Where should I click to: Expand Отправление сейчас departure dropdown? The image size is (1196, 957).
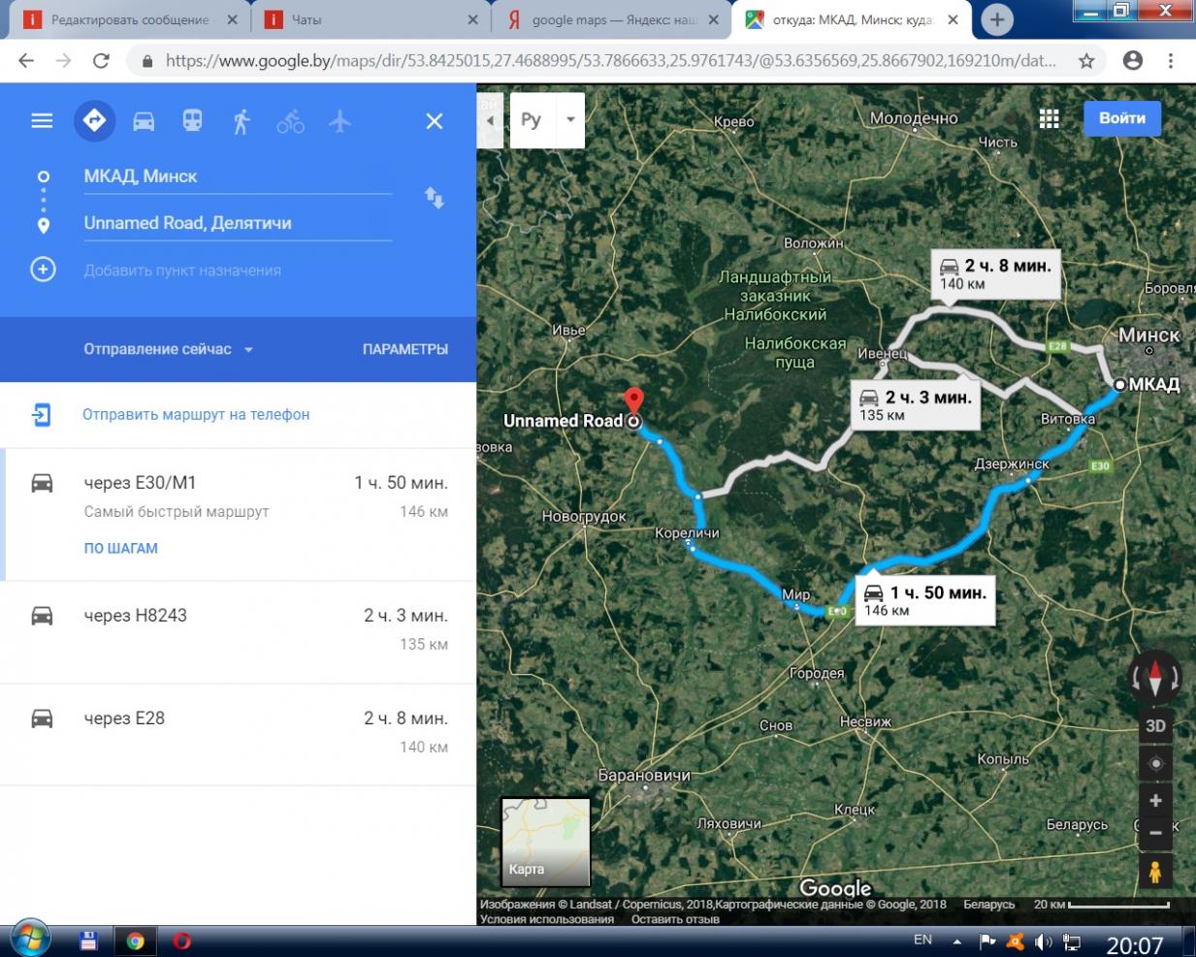click(x=168, y=349)
